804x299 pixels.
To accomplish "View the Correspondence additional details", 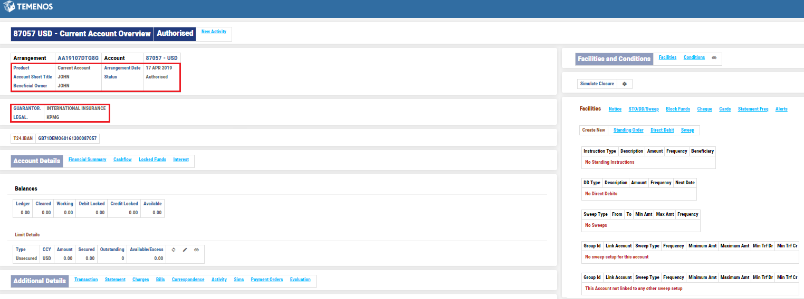I will tap(188, 280).
